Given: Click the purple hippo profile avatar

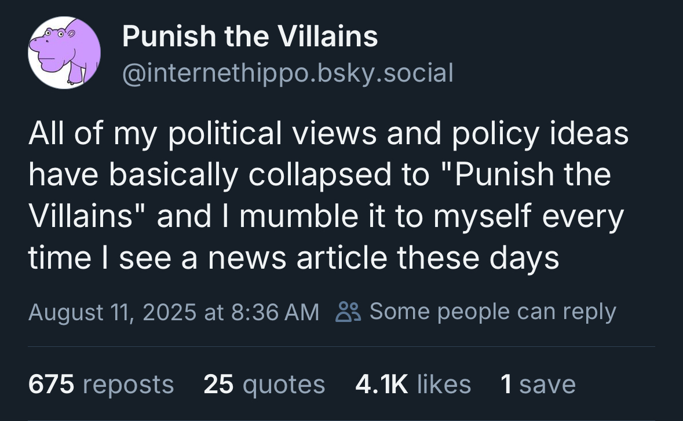Looking at the screenshot, I should coord(64,53).
